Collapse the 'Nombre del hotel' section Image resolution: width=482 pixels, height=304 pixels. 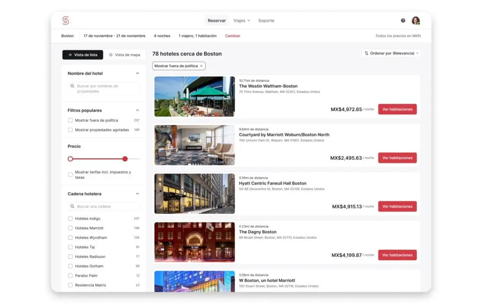tap(137, 73)
